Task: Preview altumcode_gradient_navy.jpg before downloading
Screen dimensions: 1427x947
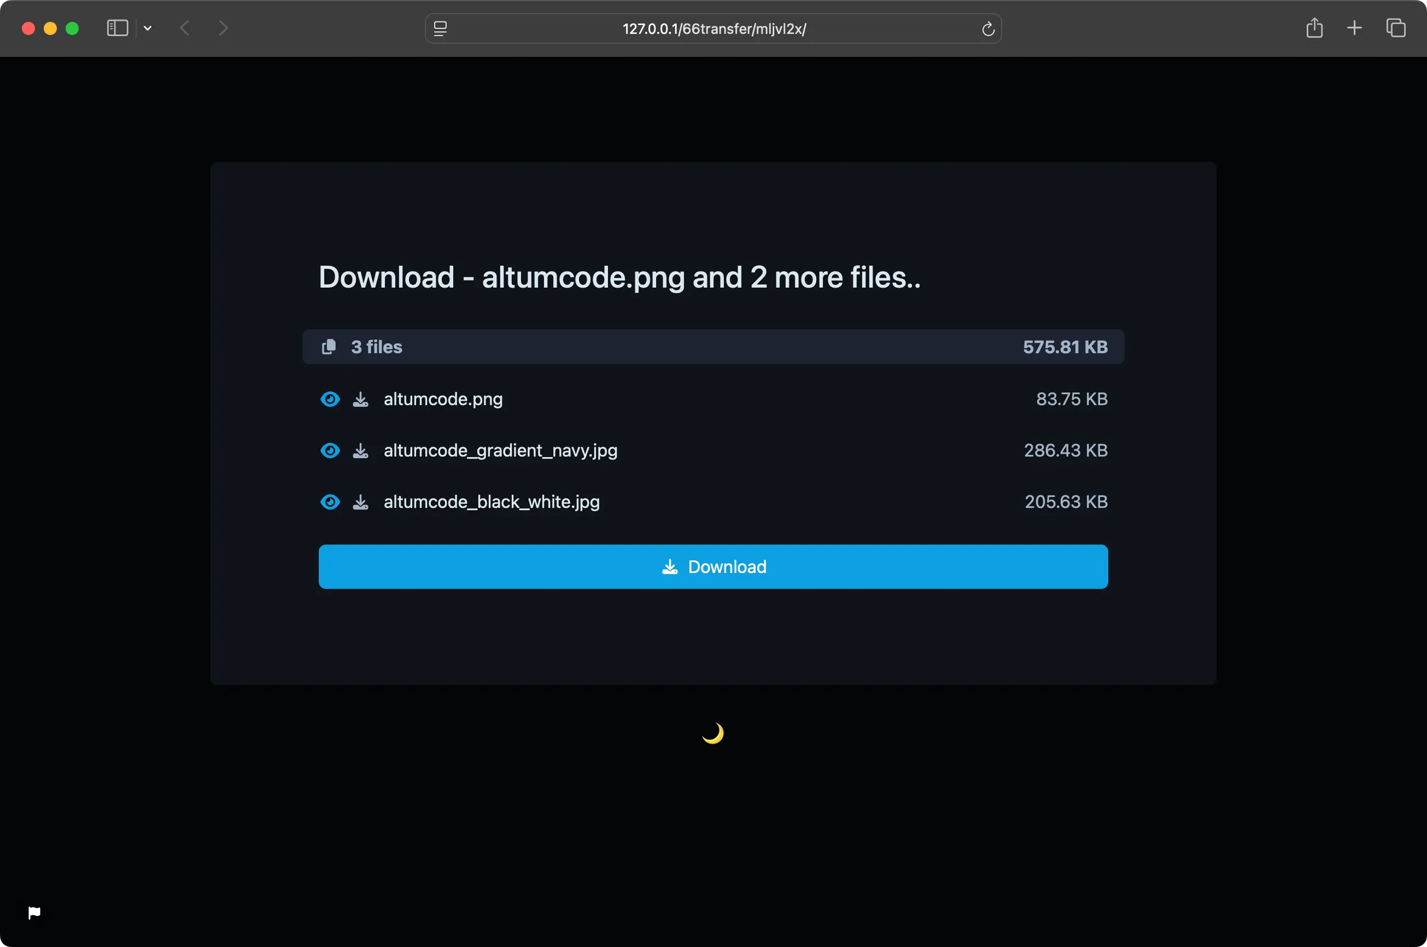Action: [330, 450]
